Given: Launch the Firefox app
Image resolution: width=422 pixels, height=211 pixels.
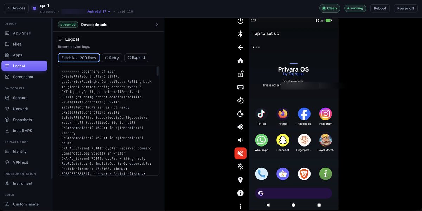Looking at the screenshot, I should click(283, 114).
